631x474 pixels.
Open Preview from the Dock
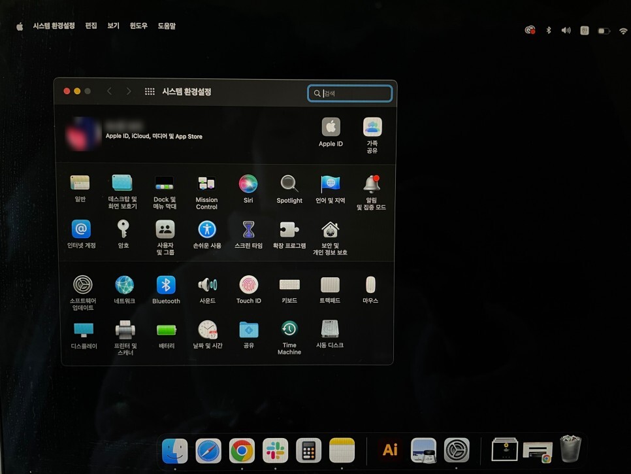click(x=423, y=450)
